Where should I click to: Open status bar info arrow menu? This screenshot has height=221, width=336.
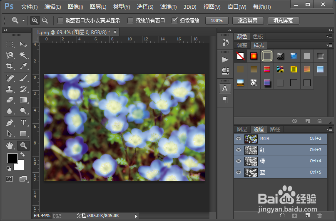[136, 216]
